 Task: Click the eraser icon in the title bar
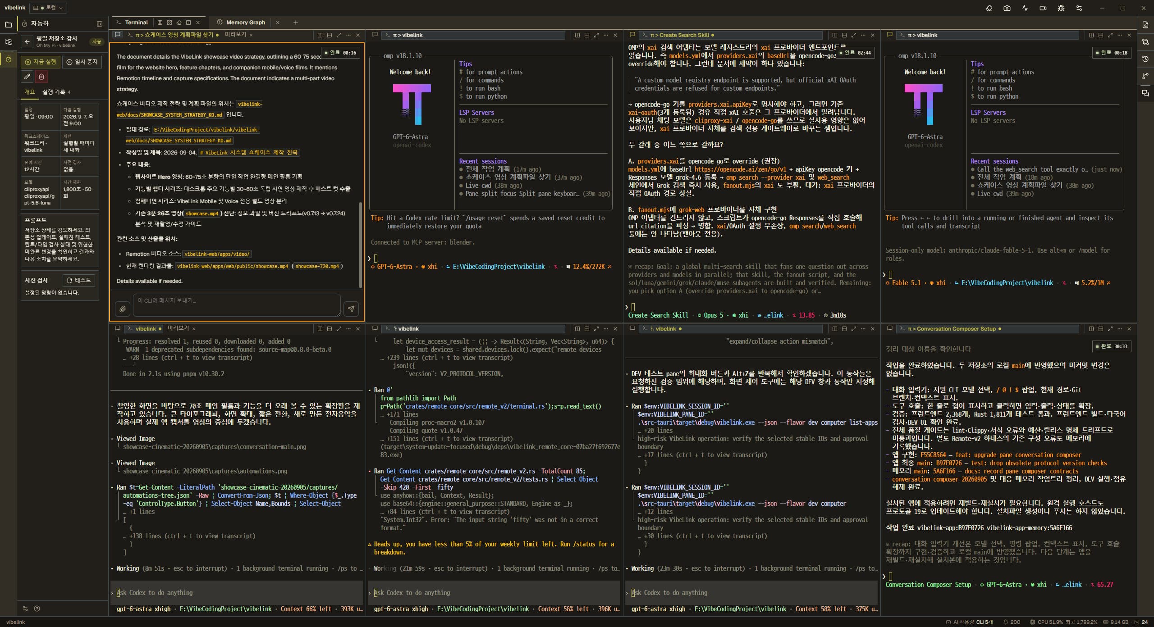989,8
